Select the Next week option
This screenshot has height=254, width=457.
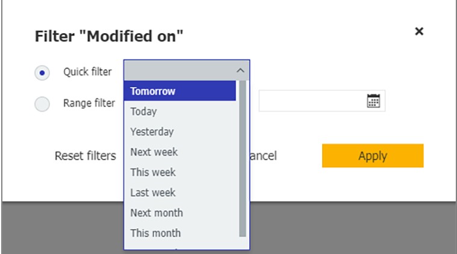(180, 152)
